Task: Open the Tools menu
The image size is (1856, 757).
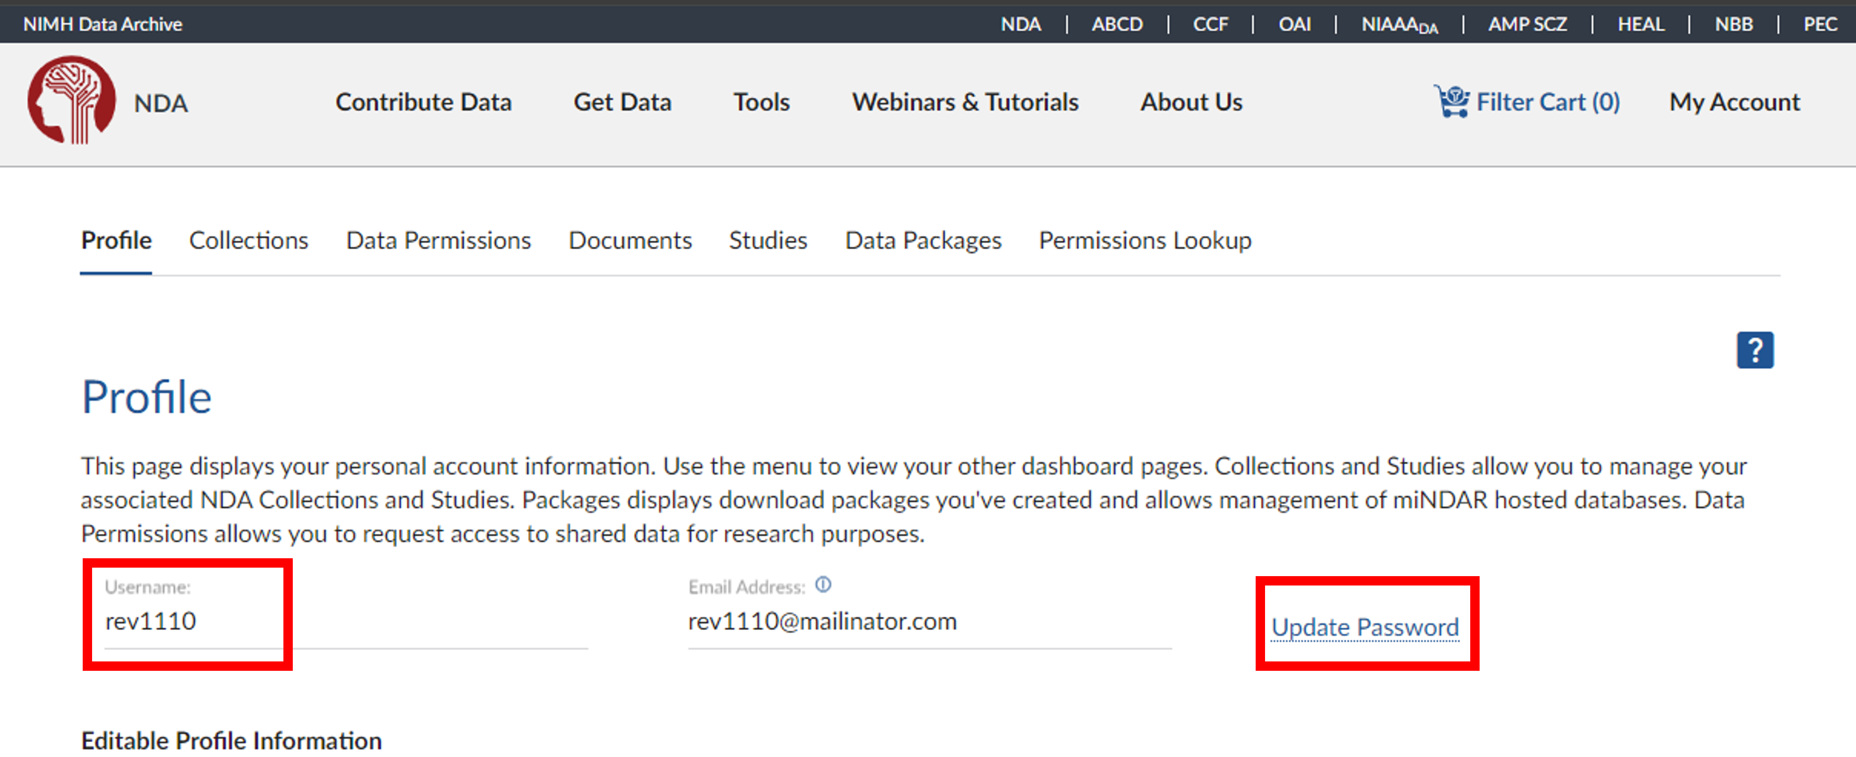Action: tap(761, 102)
